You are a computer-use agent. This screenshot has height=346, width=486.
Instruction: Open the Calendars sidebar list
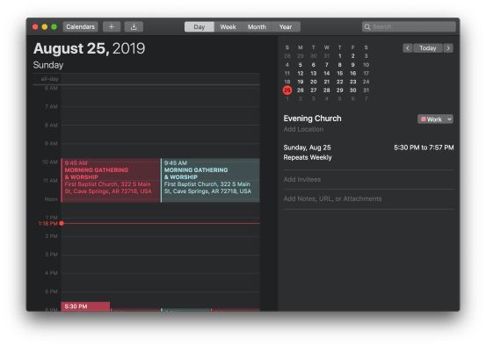(x=80, y=26)
